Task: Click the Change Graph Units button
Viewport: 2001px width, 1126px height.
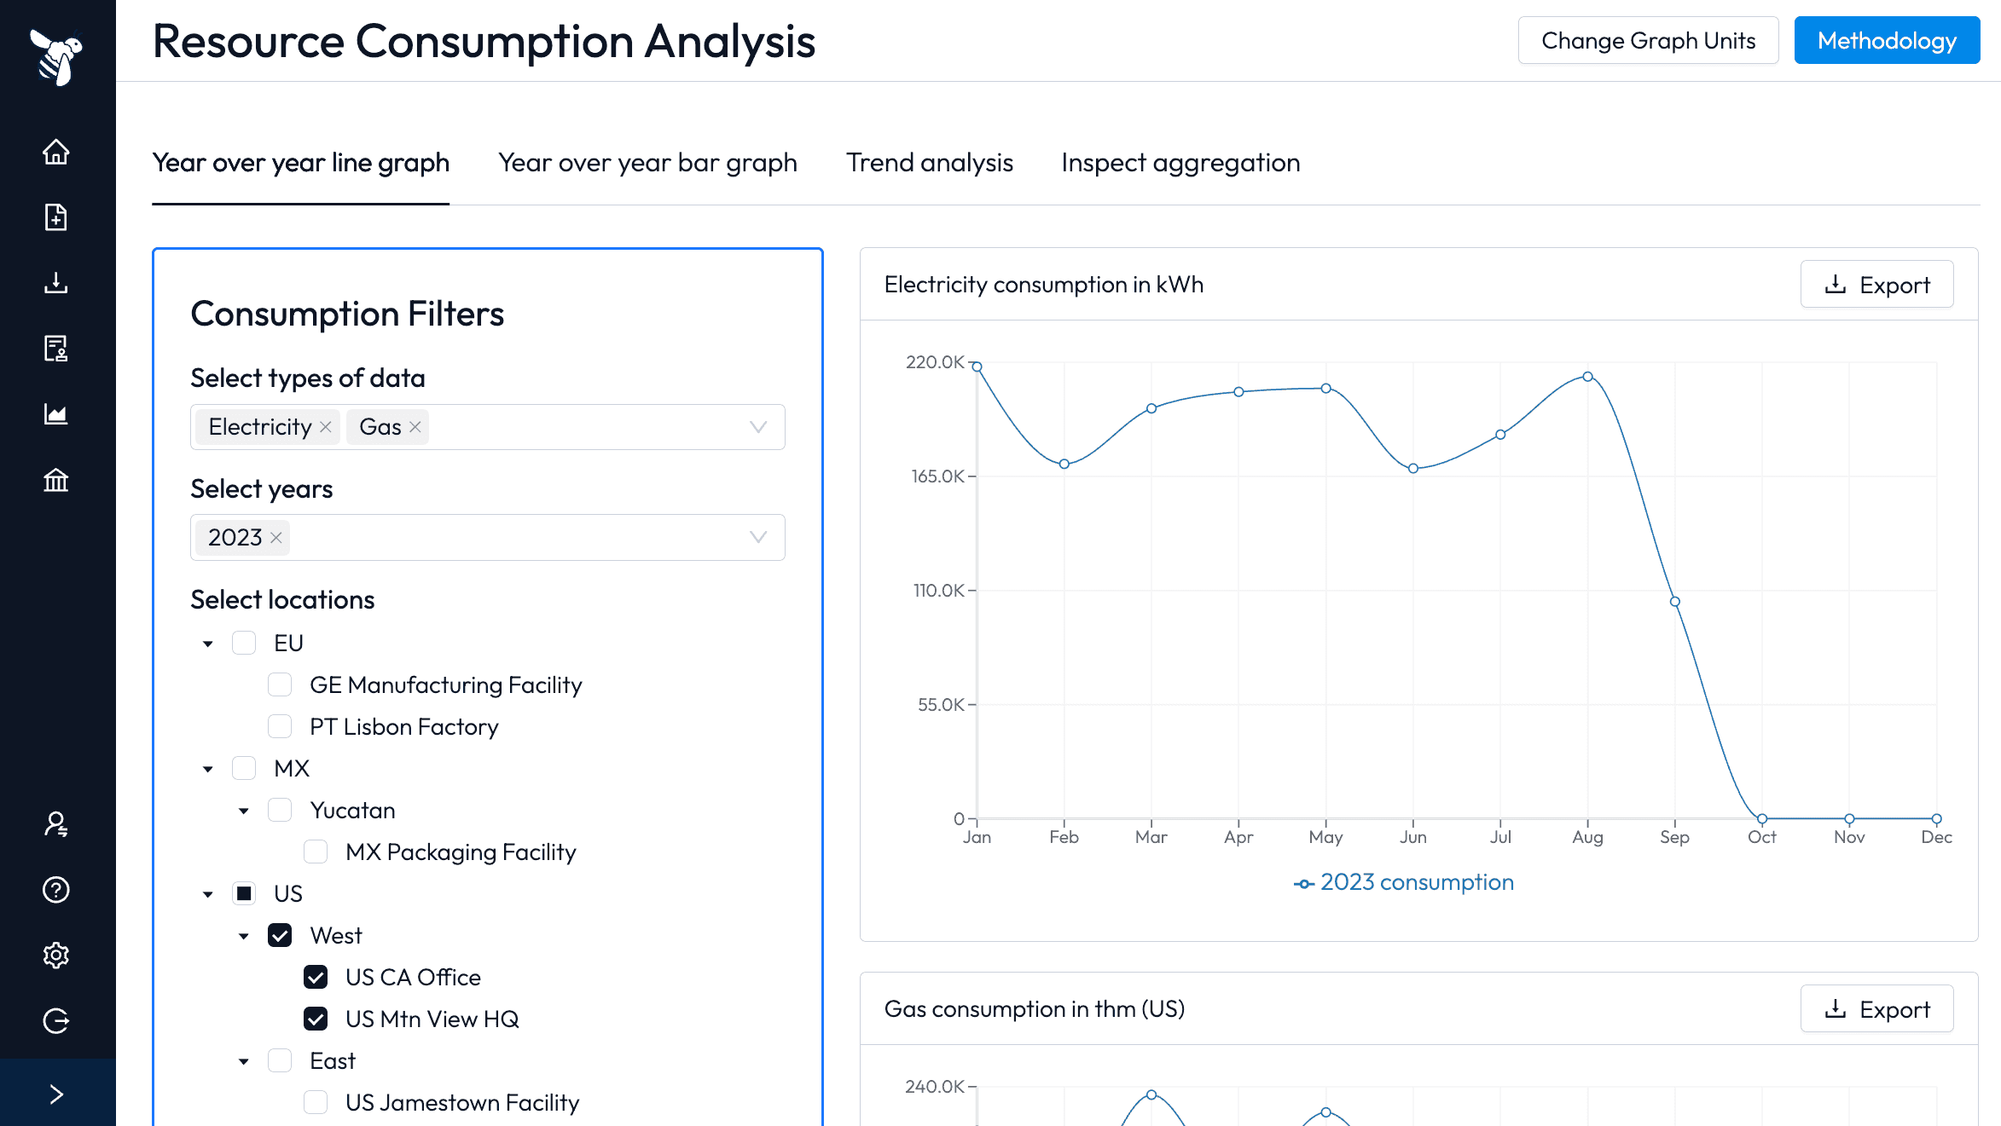Action: [x=1648, y=40]
